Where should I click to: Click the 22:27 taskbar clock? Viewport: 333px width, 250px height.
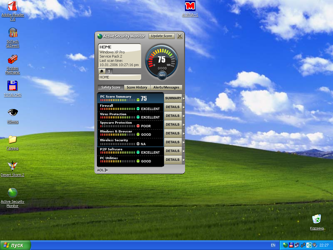[324, 245]
